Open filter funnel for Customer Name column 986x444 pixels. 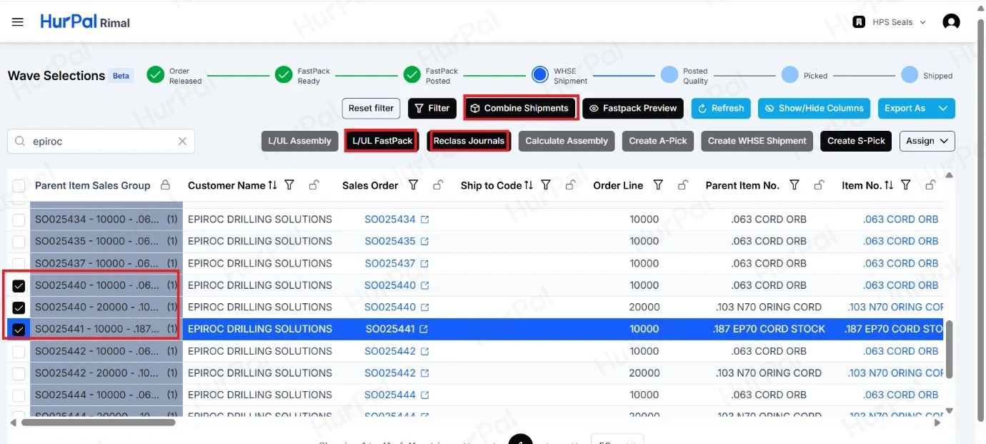pyautogui.click(x=289, y=185)
